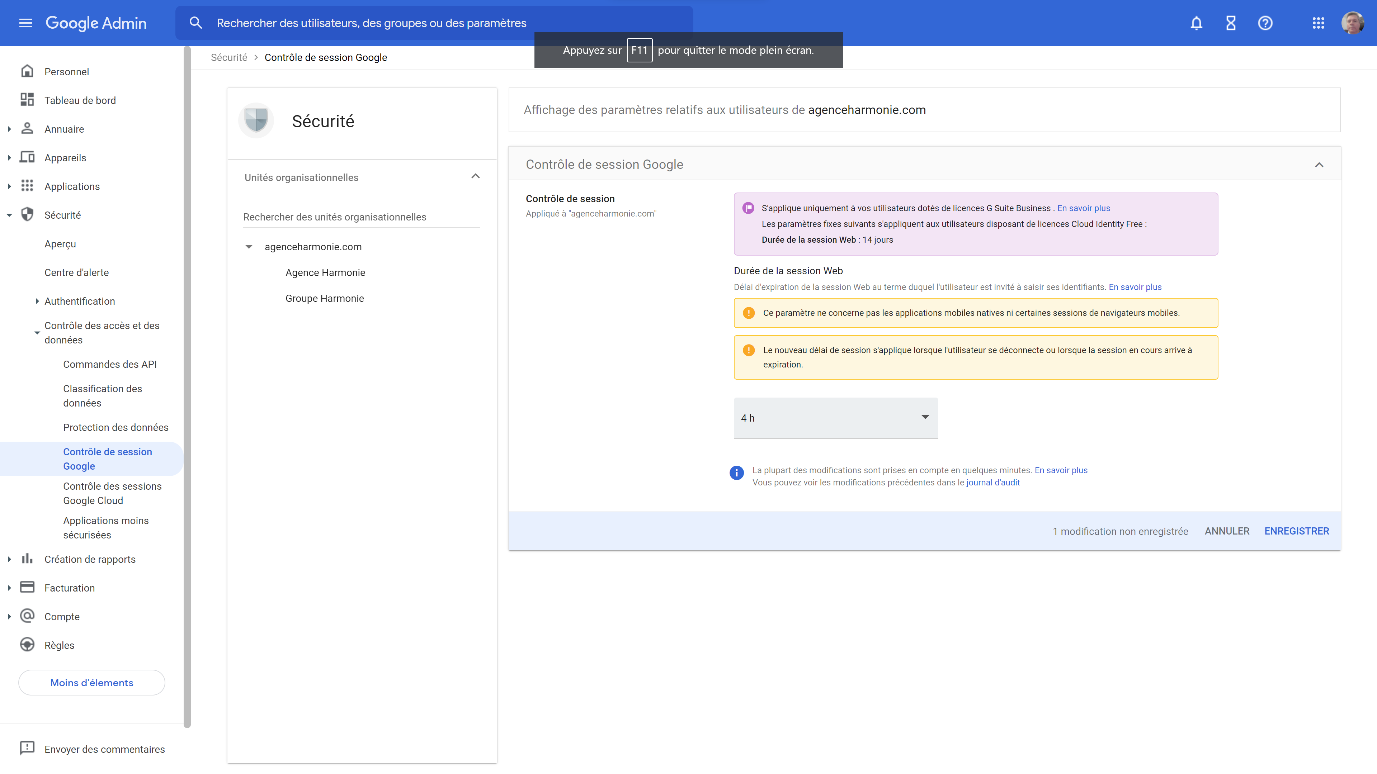Collapse the Unités organisationnelles panel
This screenshot has height=774, width=1377.
(475, 176)
